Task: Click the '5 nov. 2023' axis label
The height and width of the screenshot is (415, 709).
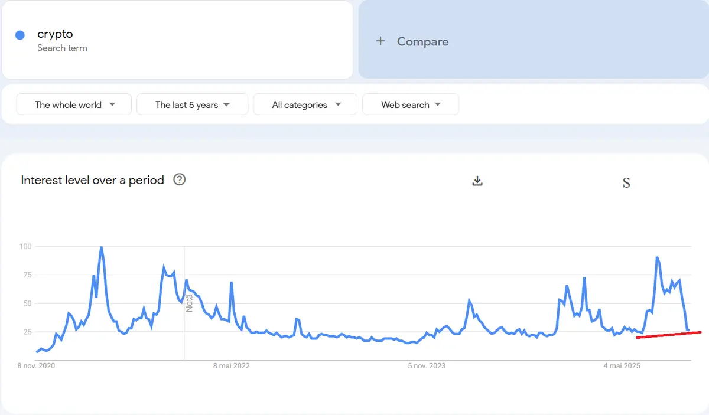Action: tap(427, 366)
